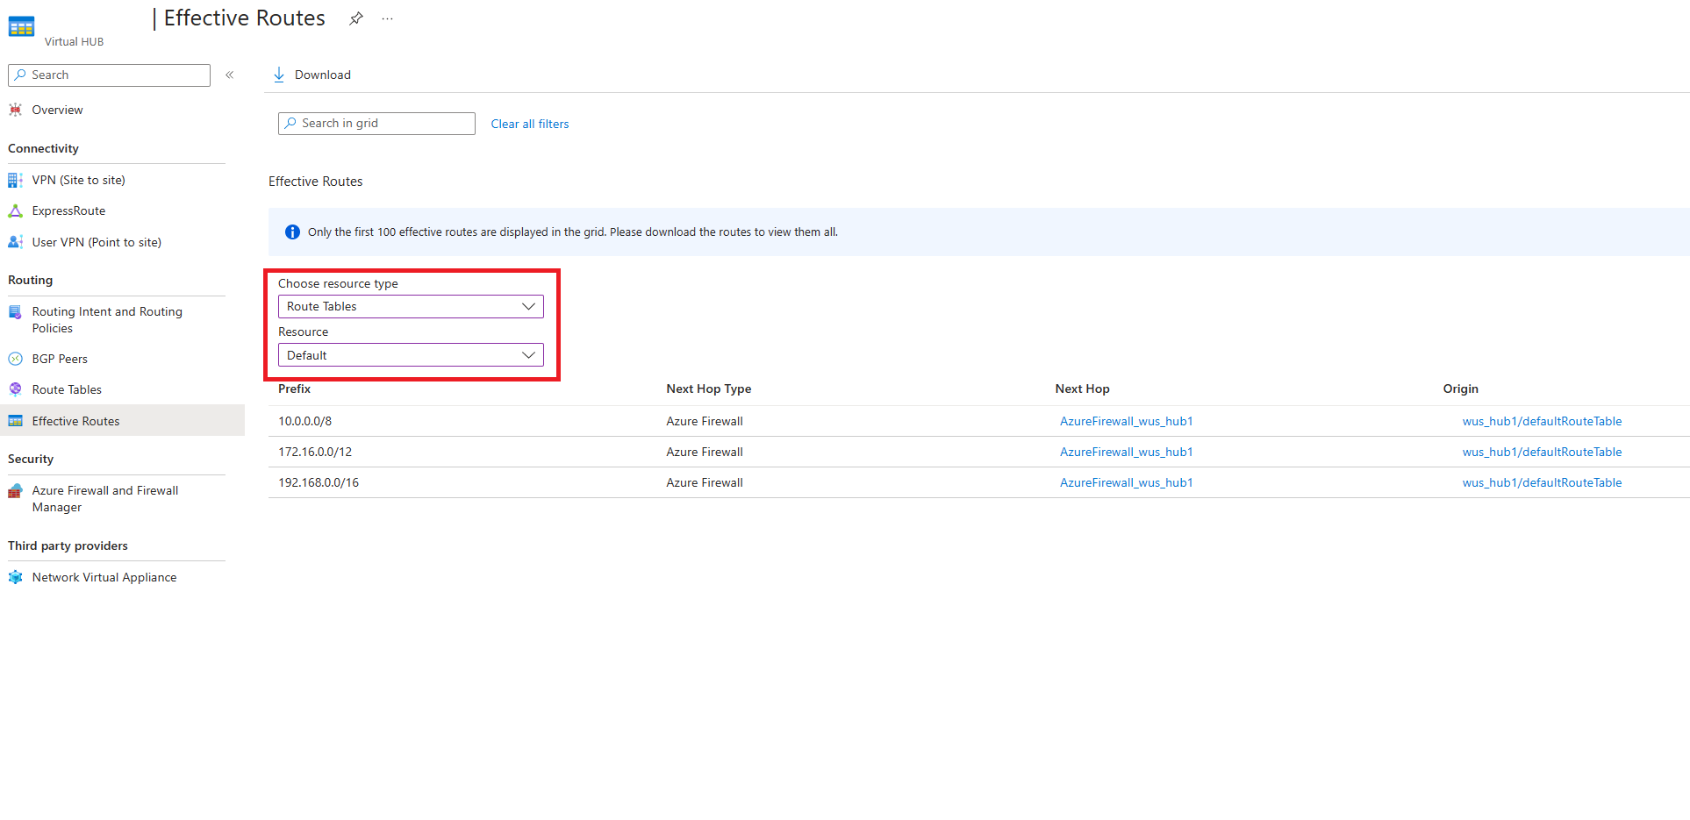Open Network Virtual Appliance settings
1690x820 pixels.
pyautogui.click(x=104, y=577)
